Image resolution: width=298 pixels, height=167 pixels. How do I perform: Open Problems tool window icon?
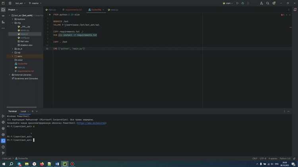point(3,147)
